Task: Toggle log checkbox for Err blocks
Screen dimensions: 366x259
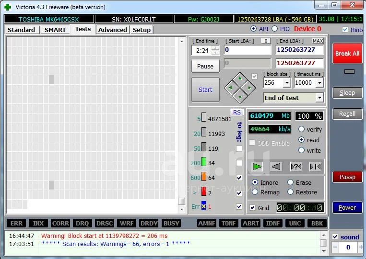Action: point(239,207)
